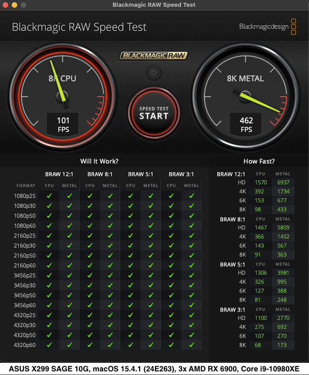Click BRAW 3:1 8K METAL value 173

[282, 345]
